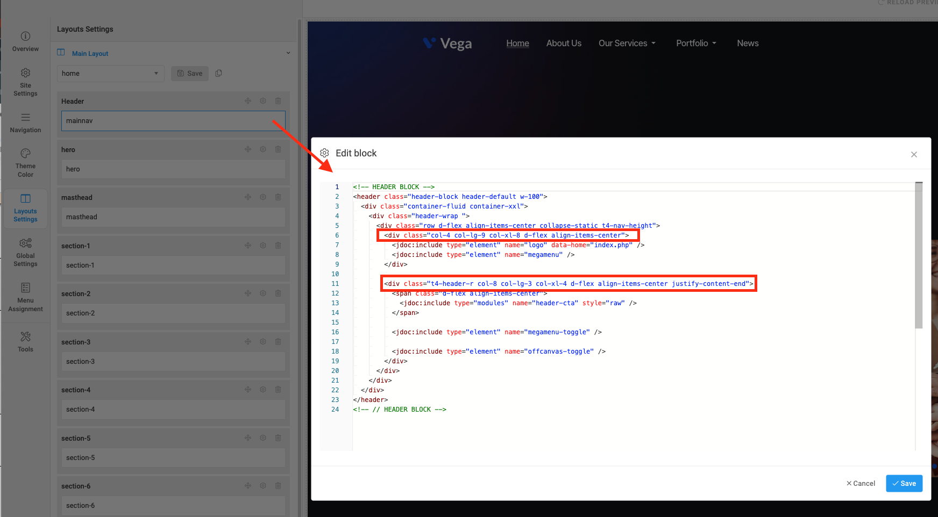Open the home layout dropdown
Viewport: 938px width, 517px height.
pyautogui.click(x=111, y=74)
